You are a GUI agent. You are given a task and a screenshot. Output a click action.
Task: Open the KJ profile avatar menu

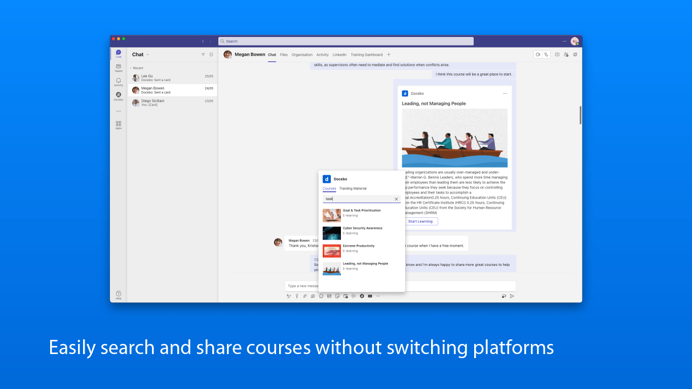coord(574,41)
